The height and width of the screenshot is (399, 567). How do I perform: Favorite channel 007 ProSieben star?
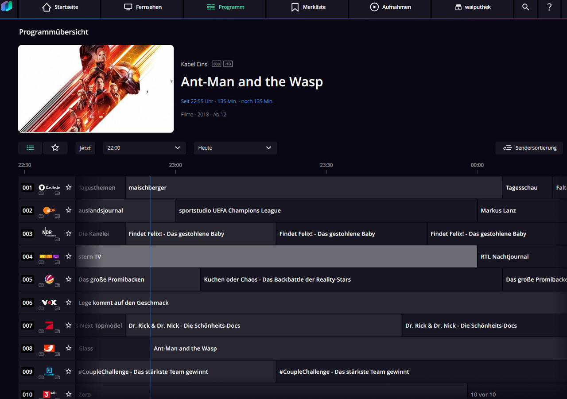pyautogui.click(x=69, y=325)
